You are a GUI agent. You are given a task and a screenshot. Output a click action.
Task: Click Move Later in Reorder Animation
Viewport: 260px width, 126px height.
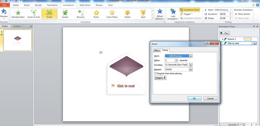[x=242, y=18]
